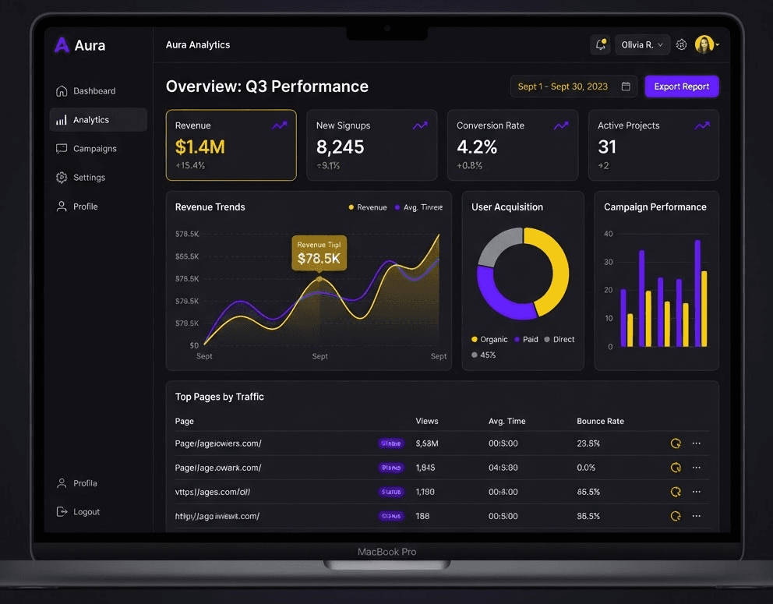Click the Active Projects value 31
Image resolution: width=773 pixels, height=604 pixels.
(607, 147)
